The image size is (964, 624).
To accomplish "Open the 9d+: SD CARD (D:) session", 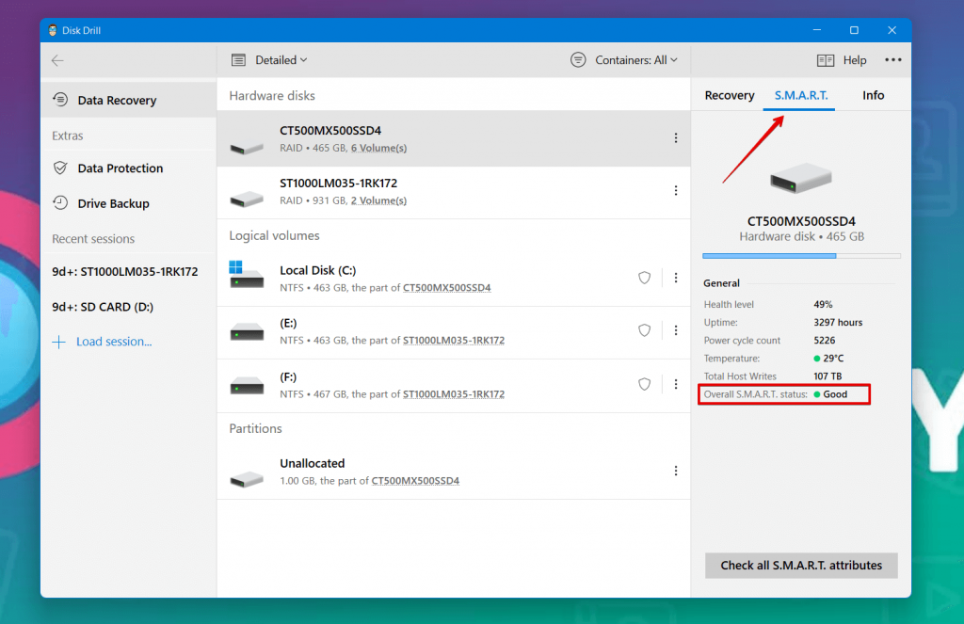I will 103,307.
